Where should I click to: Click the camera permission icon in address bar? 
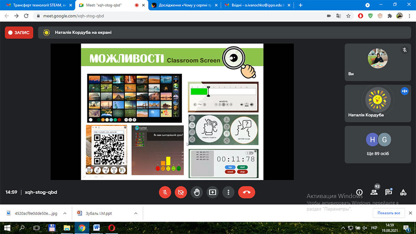point(329,16)
